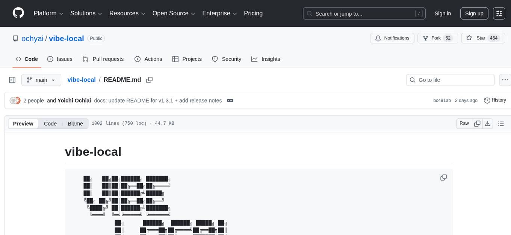Copy the README.md file path

[x=150, y=80]
